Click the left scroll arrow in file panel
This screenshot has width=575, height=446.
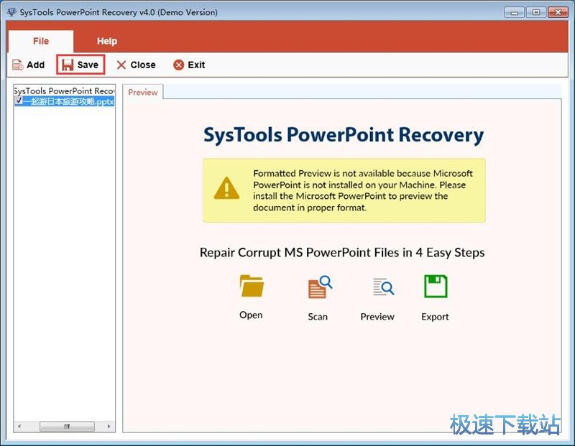pos(19,426)
